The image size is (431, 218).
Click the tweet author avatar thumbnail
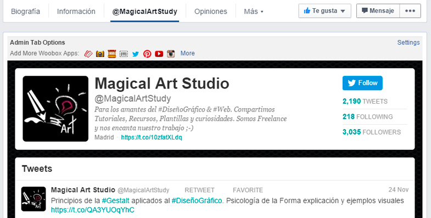point(33,199)
